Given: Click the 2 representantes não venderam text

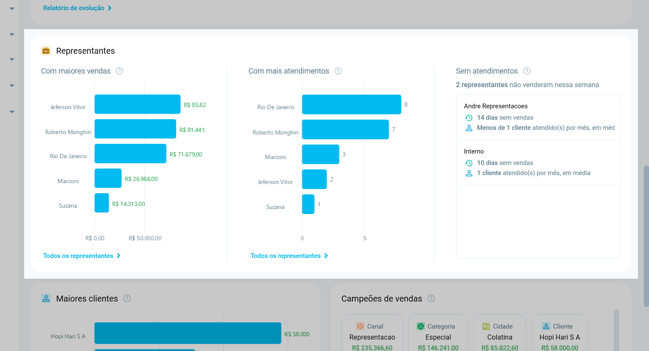Looking at the screenshot, I should [527, 85].
